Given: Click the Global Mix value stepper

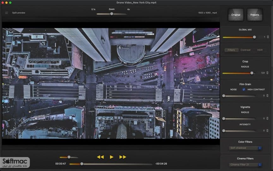Looking at the screenshot, I should pos(268,37).
